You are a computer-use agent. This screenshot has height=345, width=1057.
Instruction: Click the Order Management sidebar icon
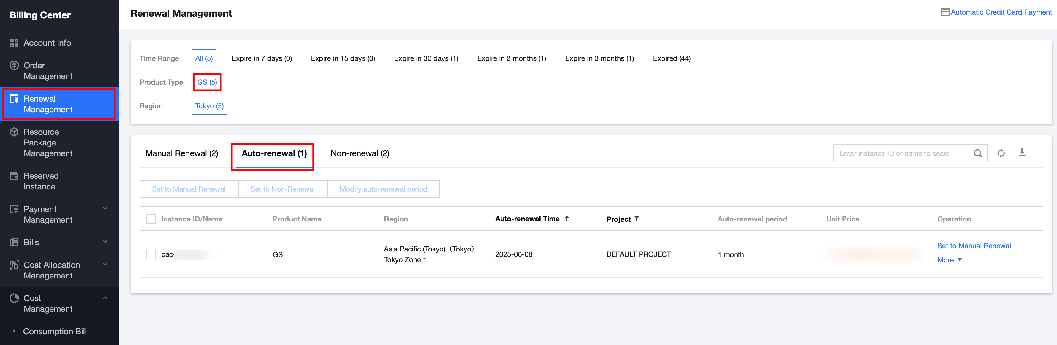coord(14,66)
